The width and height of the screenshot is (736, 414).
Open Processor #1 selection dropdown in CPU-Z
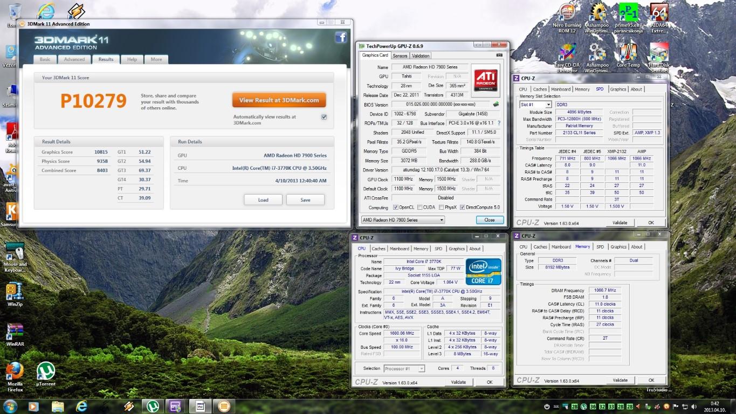[404, 369]
